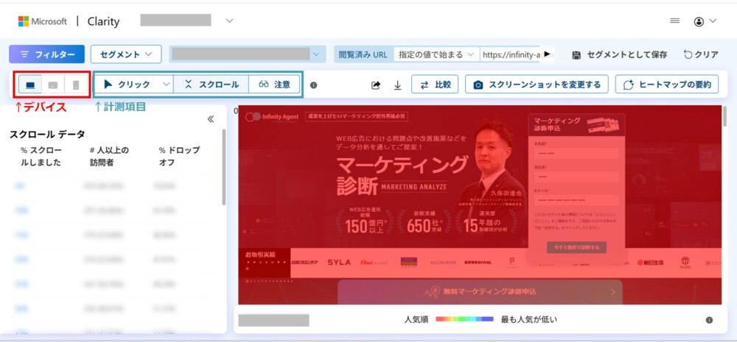The image size is (737, 342).
Task: Click the share heatmap icon
Action: [x=376, y=85]
